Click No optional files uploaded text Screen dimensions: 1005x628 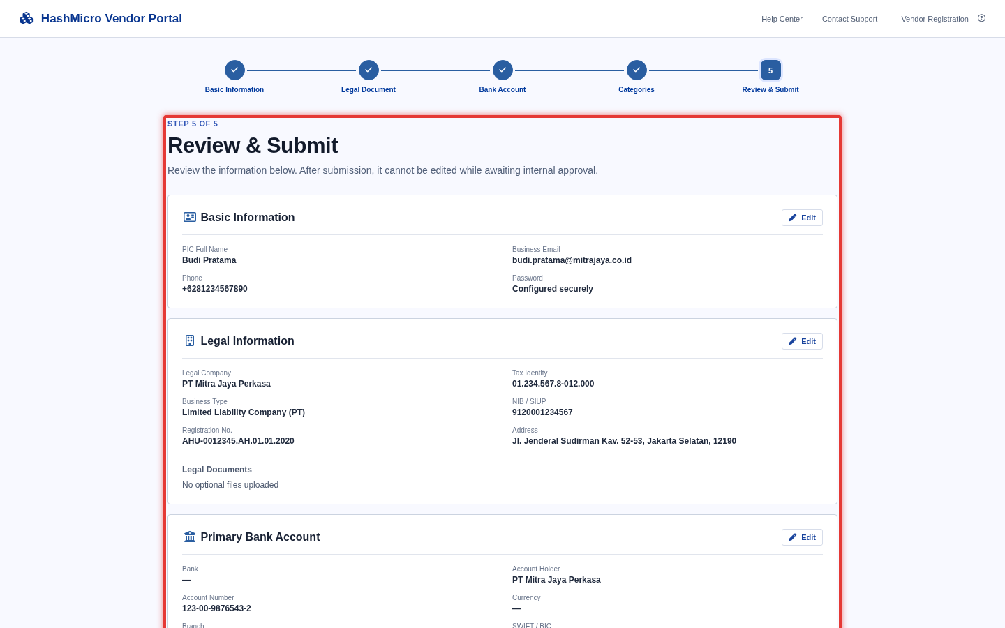[230, 485]
